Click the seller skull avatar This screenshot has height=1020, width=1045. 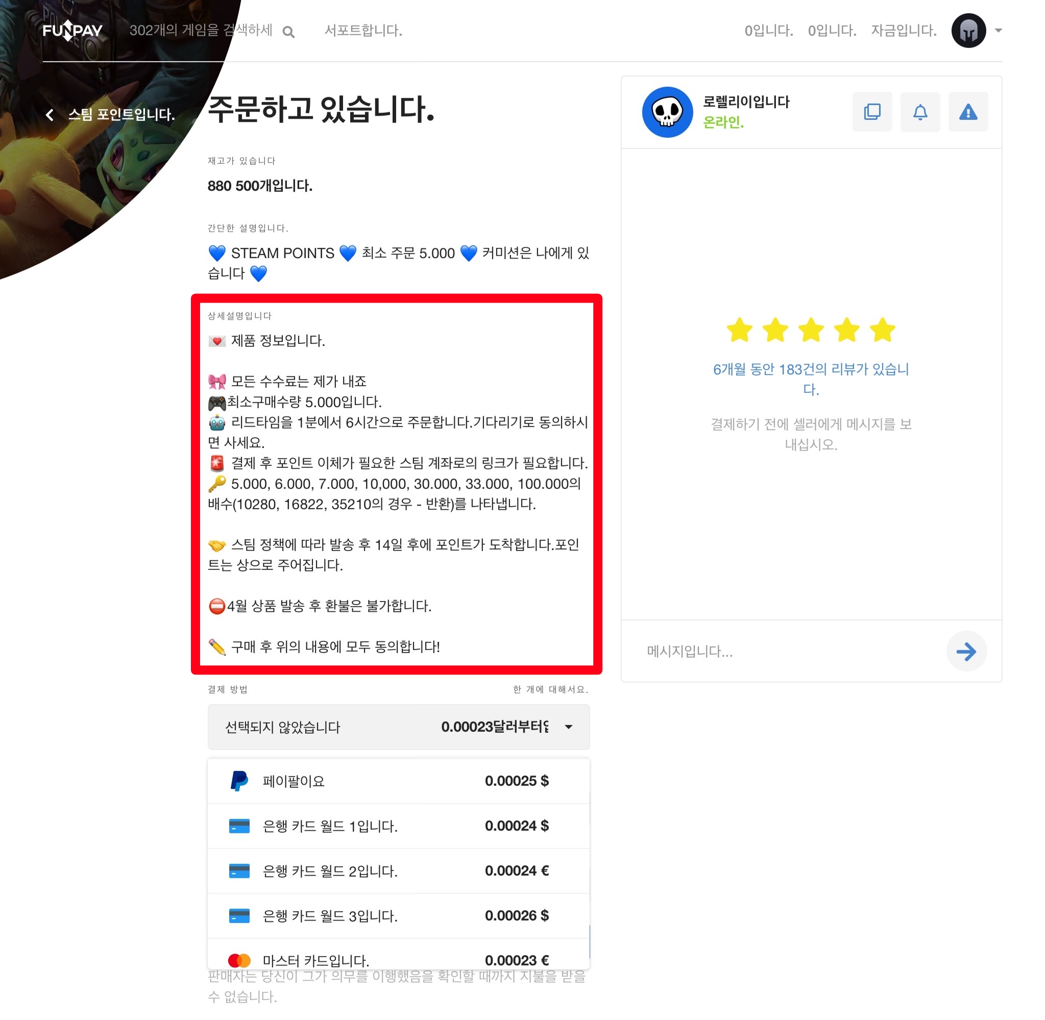(x=667, y=112)
